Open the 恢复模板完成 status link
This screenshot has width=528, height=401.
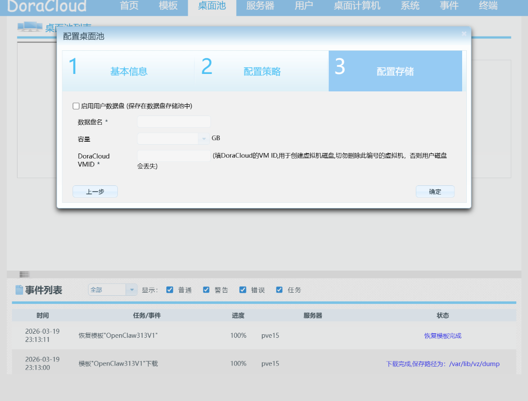coord(443,335)
